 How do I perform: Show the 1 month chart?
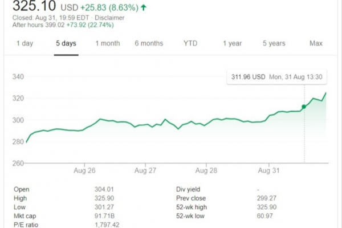107,43
